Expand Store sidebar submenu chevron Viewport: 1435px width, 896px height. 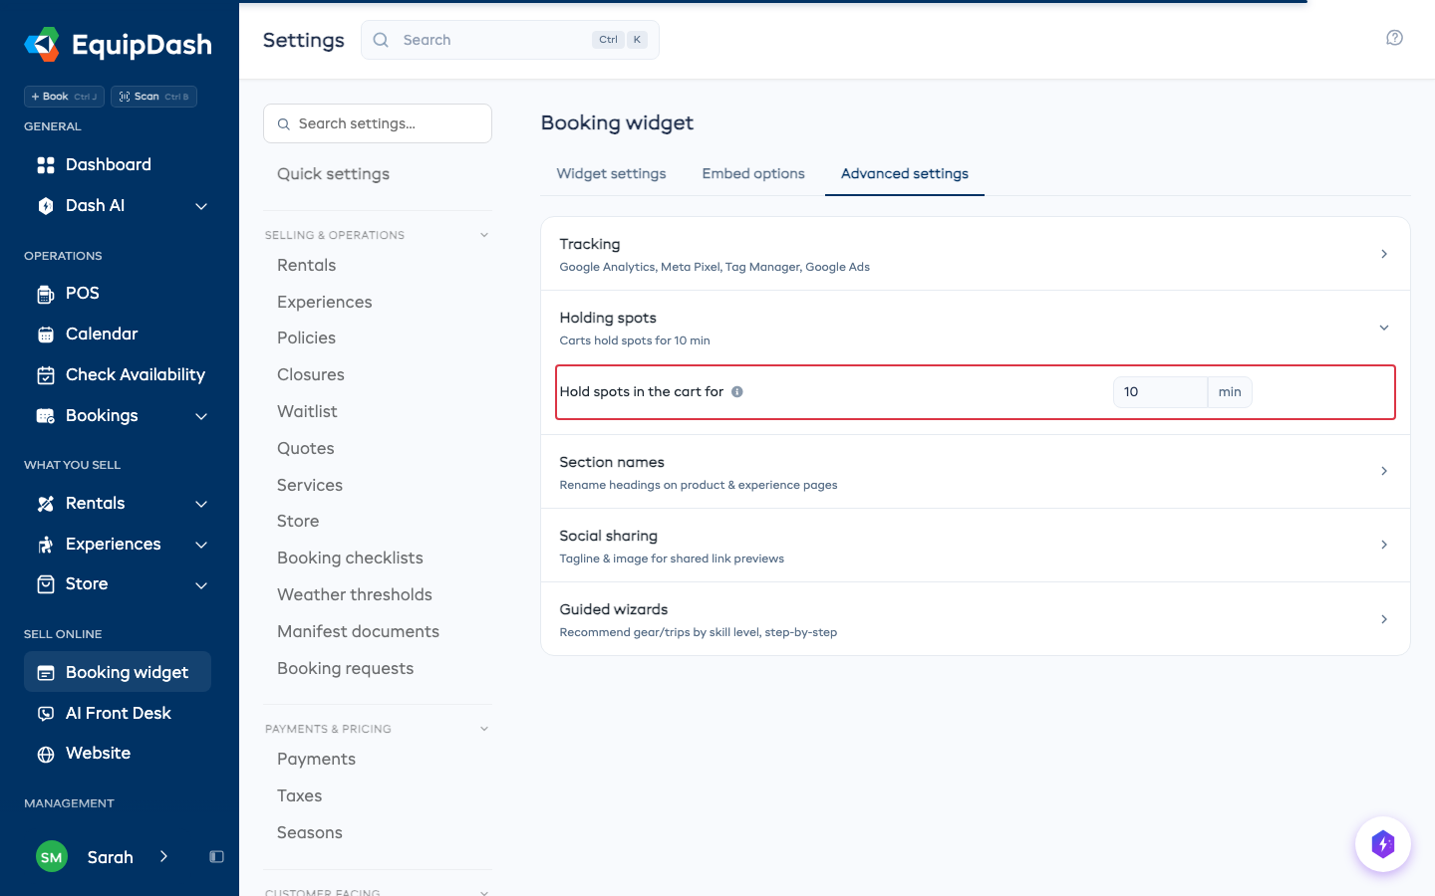point(201,585)
